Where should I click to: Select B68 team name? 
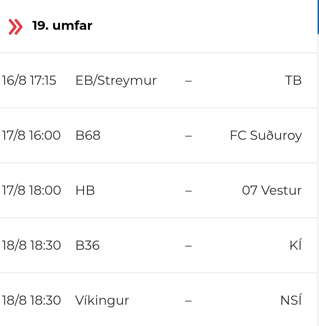tap(88, 136)
